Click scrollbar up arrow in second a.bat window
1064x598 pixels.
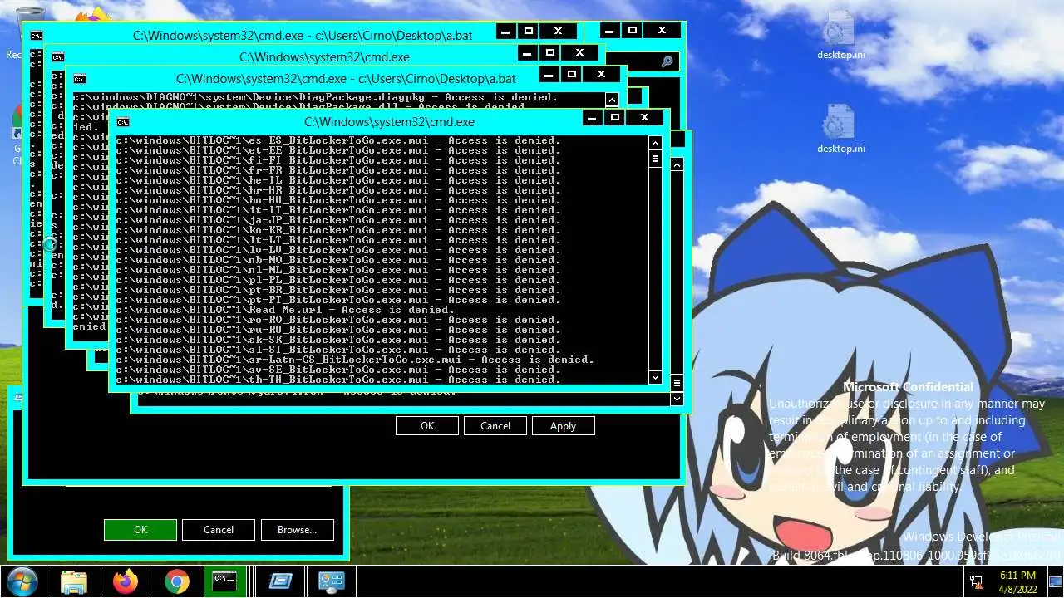(x=612, y=100)
